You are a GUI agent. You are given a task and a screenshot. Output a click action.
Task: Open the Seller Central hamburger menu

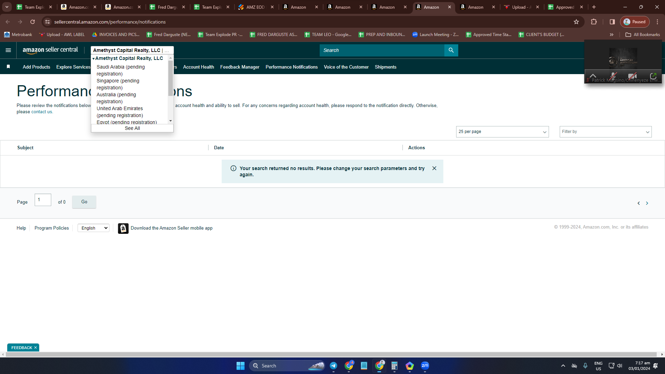click(8, 50)
